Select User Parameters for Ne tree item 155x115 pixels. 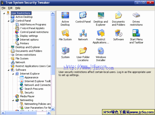pyautogui.click(x=37, y=108)
